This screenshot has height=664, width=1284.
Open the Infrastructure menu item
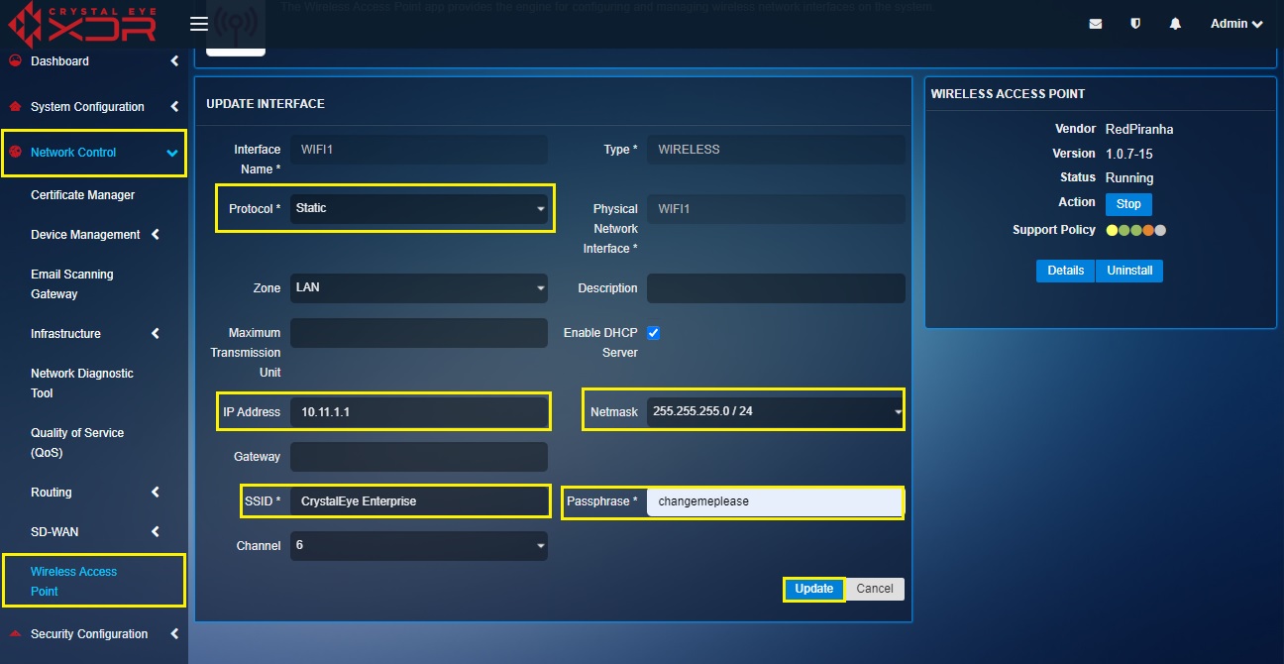65,334
